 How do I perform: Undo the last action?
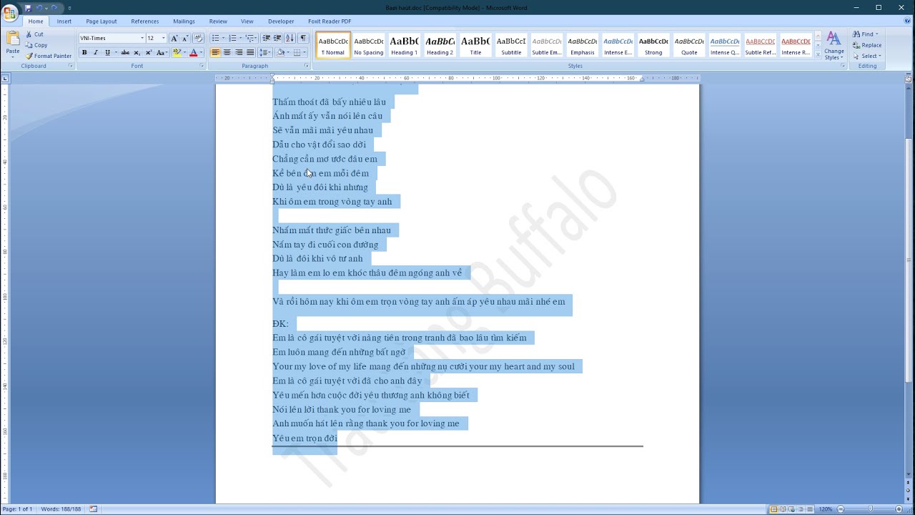pos(40,8)
